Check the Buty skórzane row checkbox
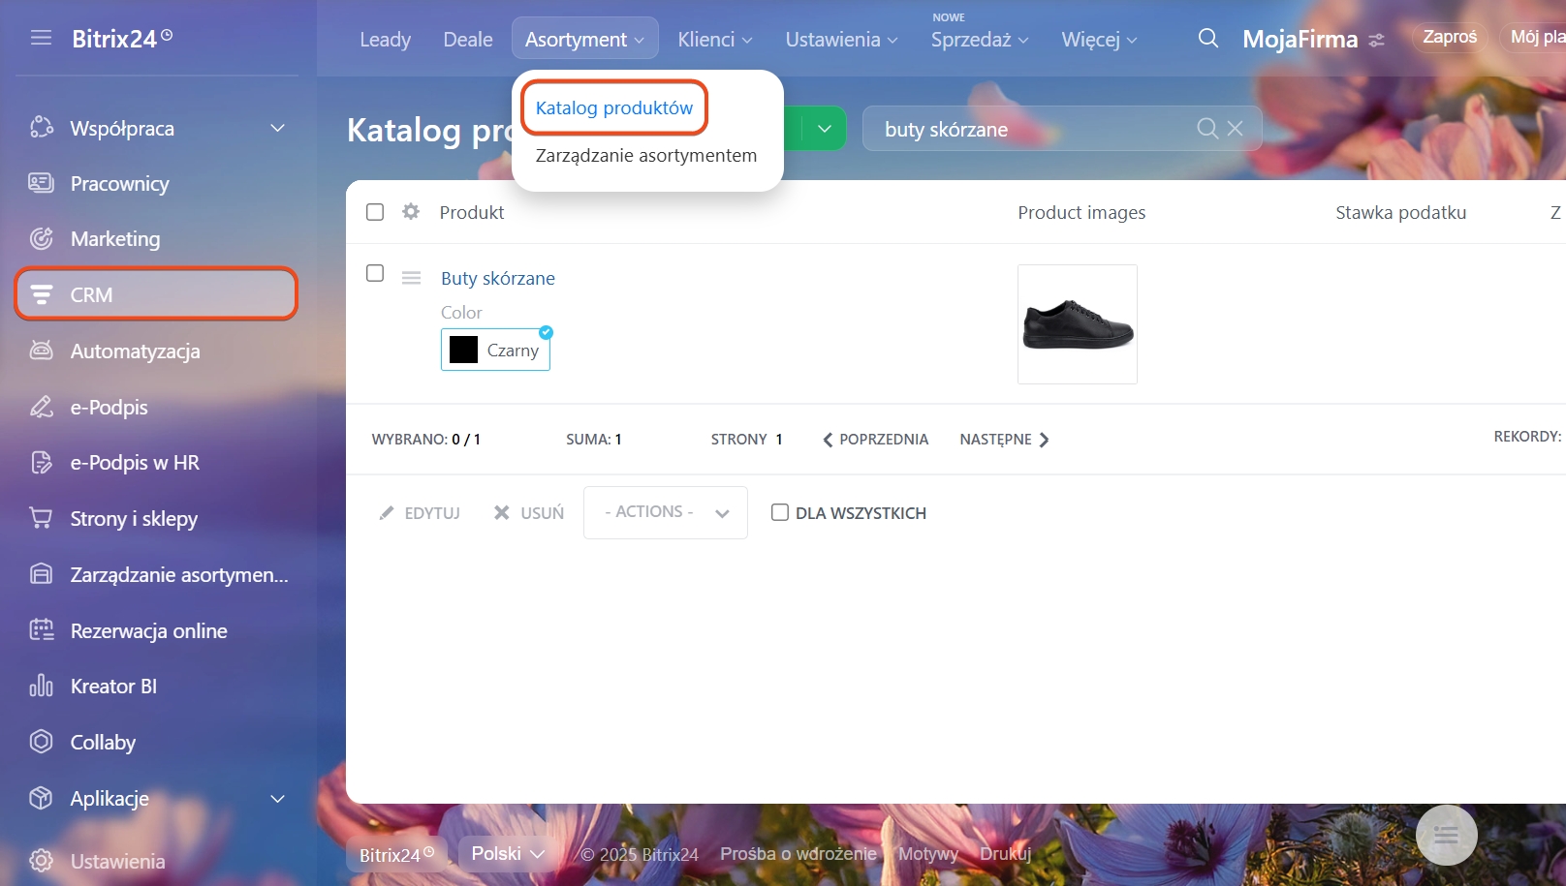 [x=375, y=273]
